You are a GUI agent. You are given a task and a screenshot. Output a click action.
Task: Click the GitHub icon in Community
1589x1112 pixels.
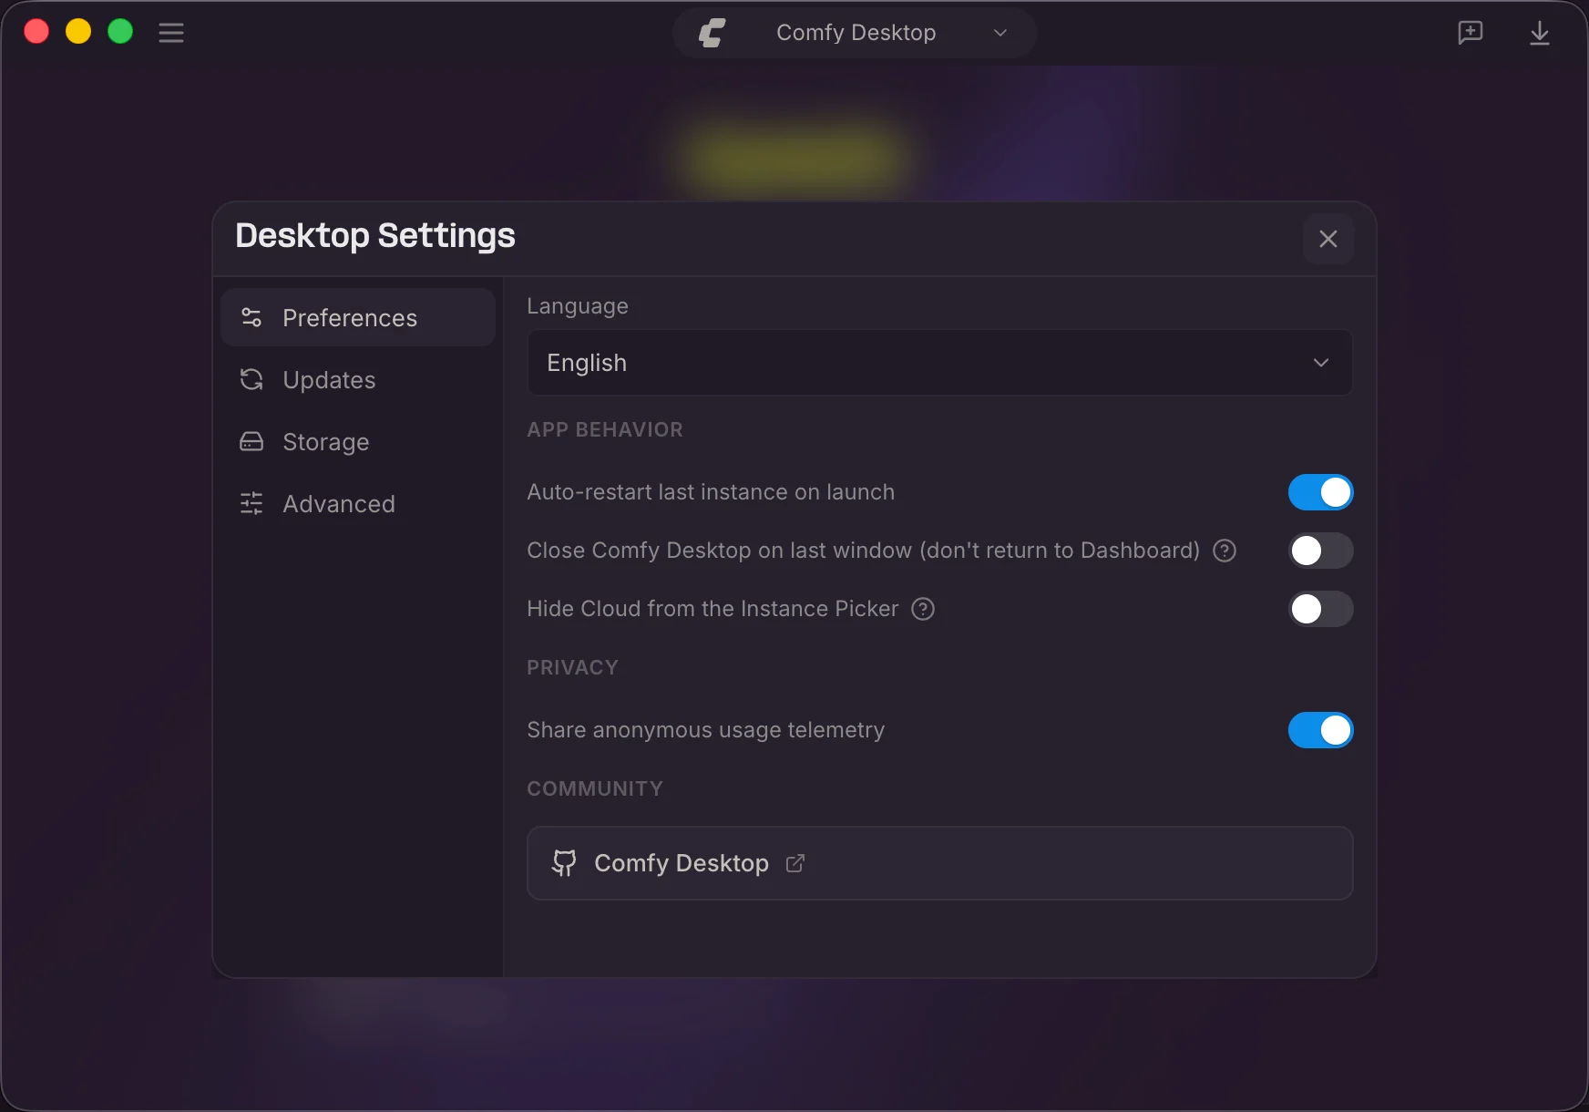(x=564, y=863)
